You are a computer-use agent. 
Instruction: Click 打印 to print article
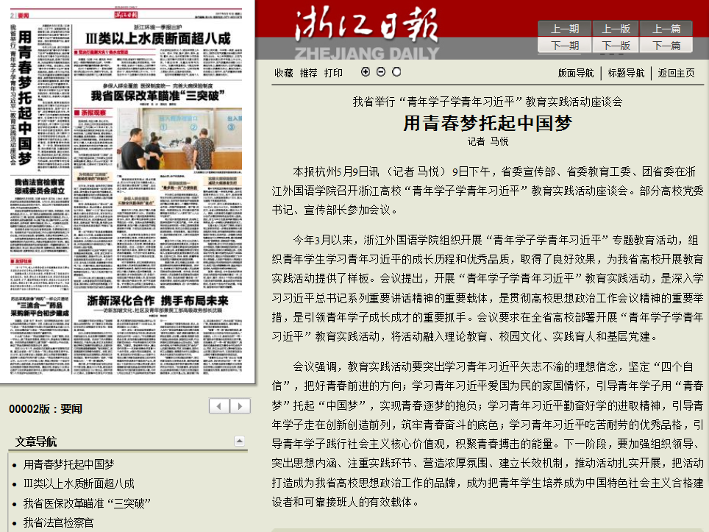point(333,73)
